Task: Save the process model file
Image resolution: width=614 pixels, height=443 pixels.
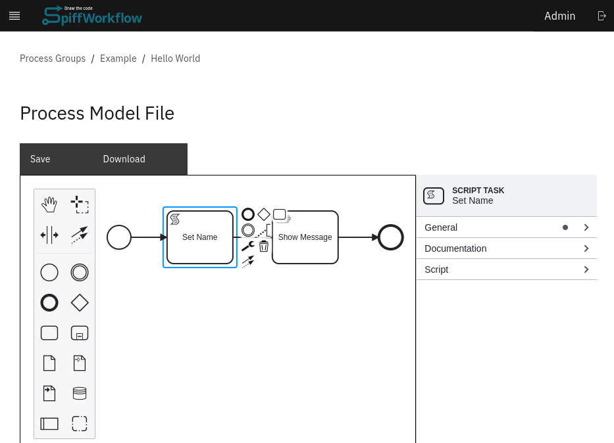Action: (x=40, y=159)
